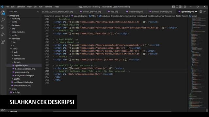This screenshot has width=209, height=117.
Task: Open navigation.blade.php in explorer
Action: click(24, 75)
